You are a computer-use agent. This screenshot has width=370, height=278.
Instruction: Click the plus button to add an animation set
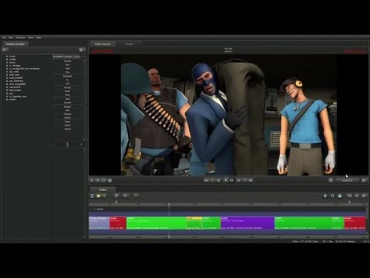pyautogui.click(x=5, y=49)
